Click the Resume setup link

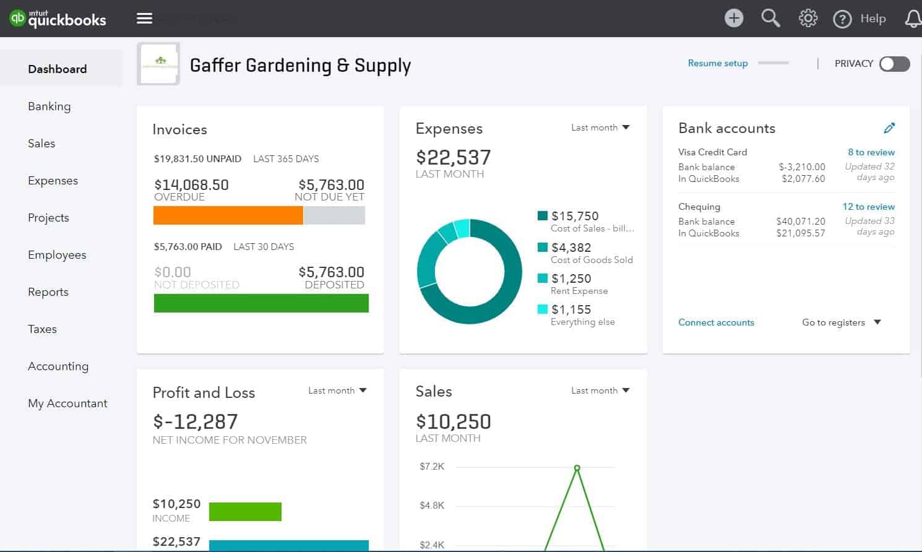point(718,63)
